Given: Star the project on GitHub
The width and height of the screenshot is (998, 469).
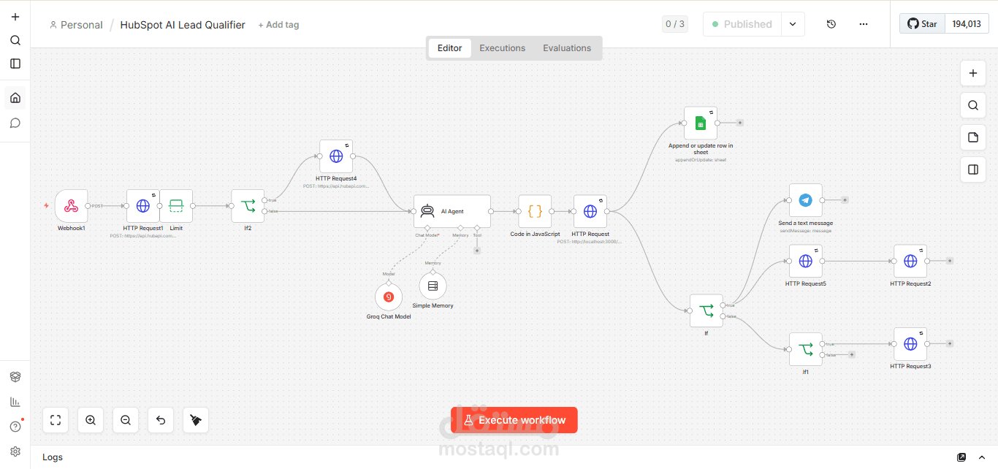Looking at the screenshot, I should click(x=922, y=24).
